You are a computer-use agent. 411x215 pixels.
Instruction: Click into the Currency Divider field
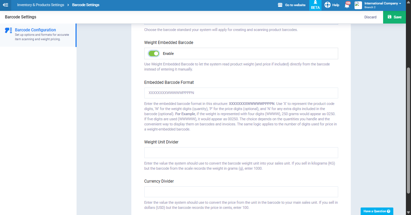(241, 192)
